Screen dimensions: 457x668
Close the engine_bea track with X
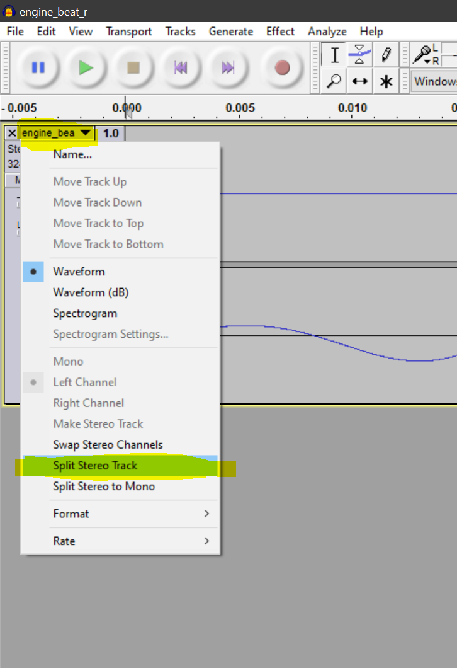[x=12, y=133]
